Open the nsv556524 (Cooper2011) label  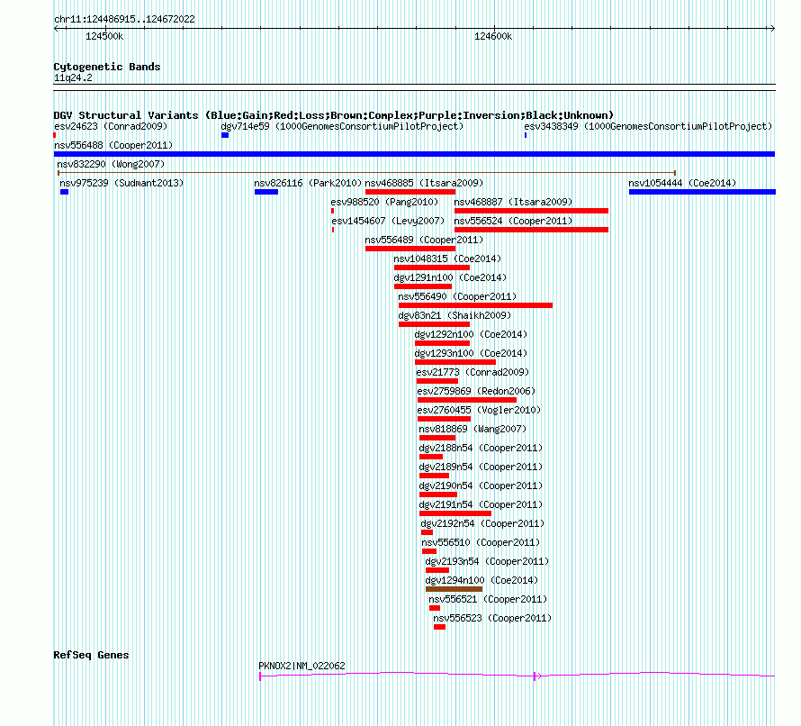click(513, 221)
